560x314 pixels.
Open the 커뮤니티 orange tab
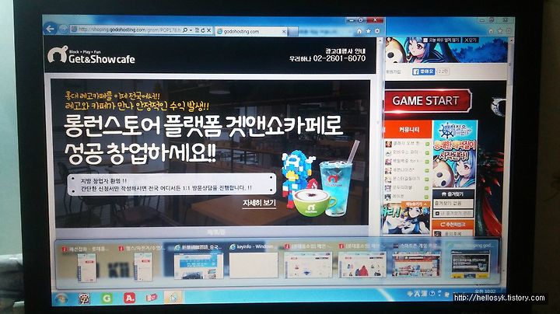[x=409, y=130]
